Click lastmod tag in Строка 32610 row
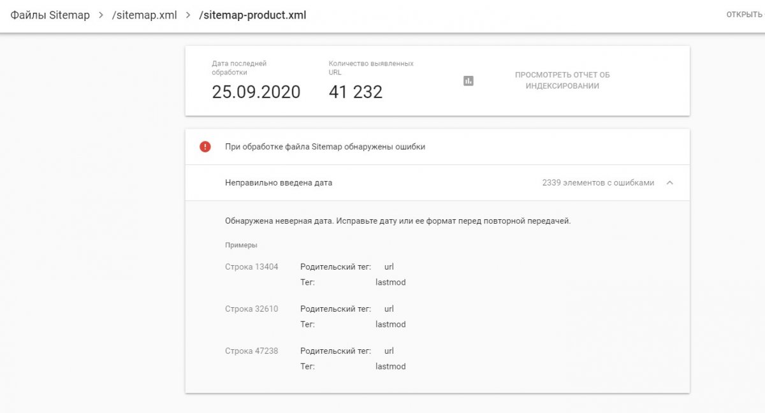Viewport: 765px width, 413px height. [391, 324]
